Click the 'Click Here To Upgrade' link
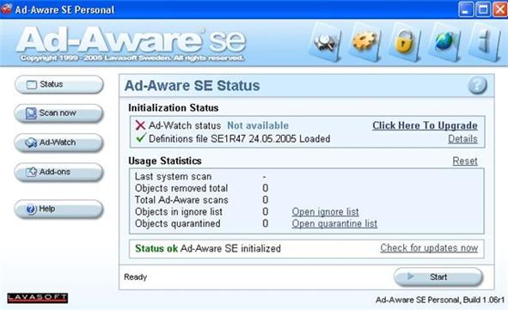Screen dimensions: 508x310 click(425, 125)
